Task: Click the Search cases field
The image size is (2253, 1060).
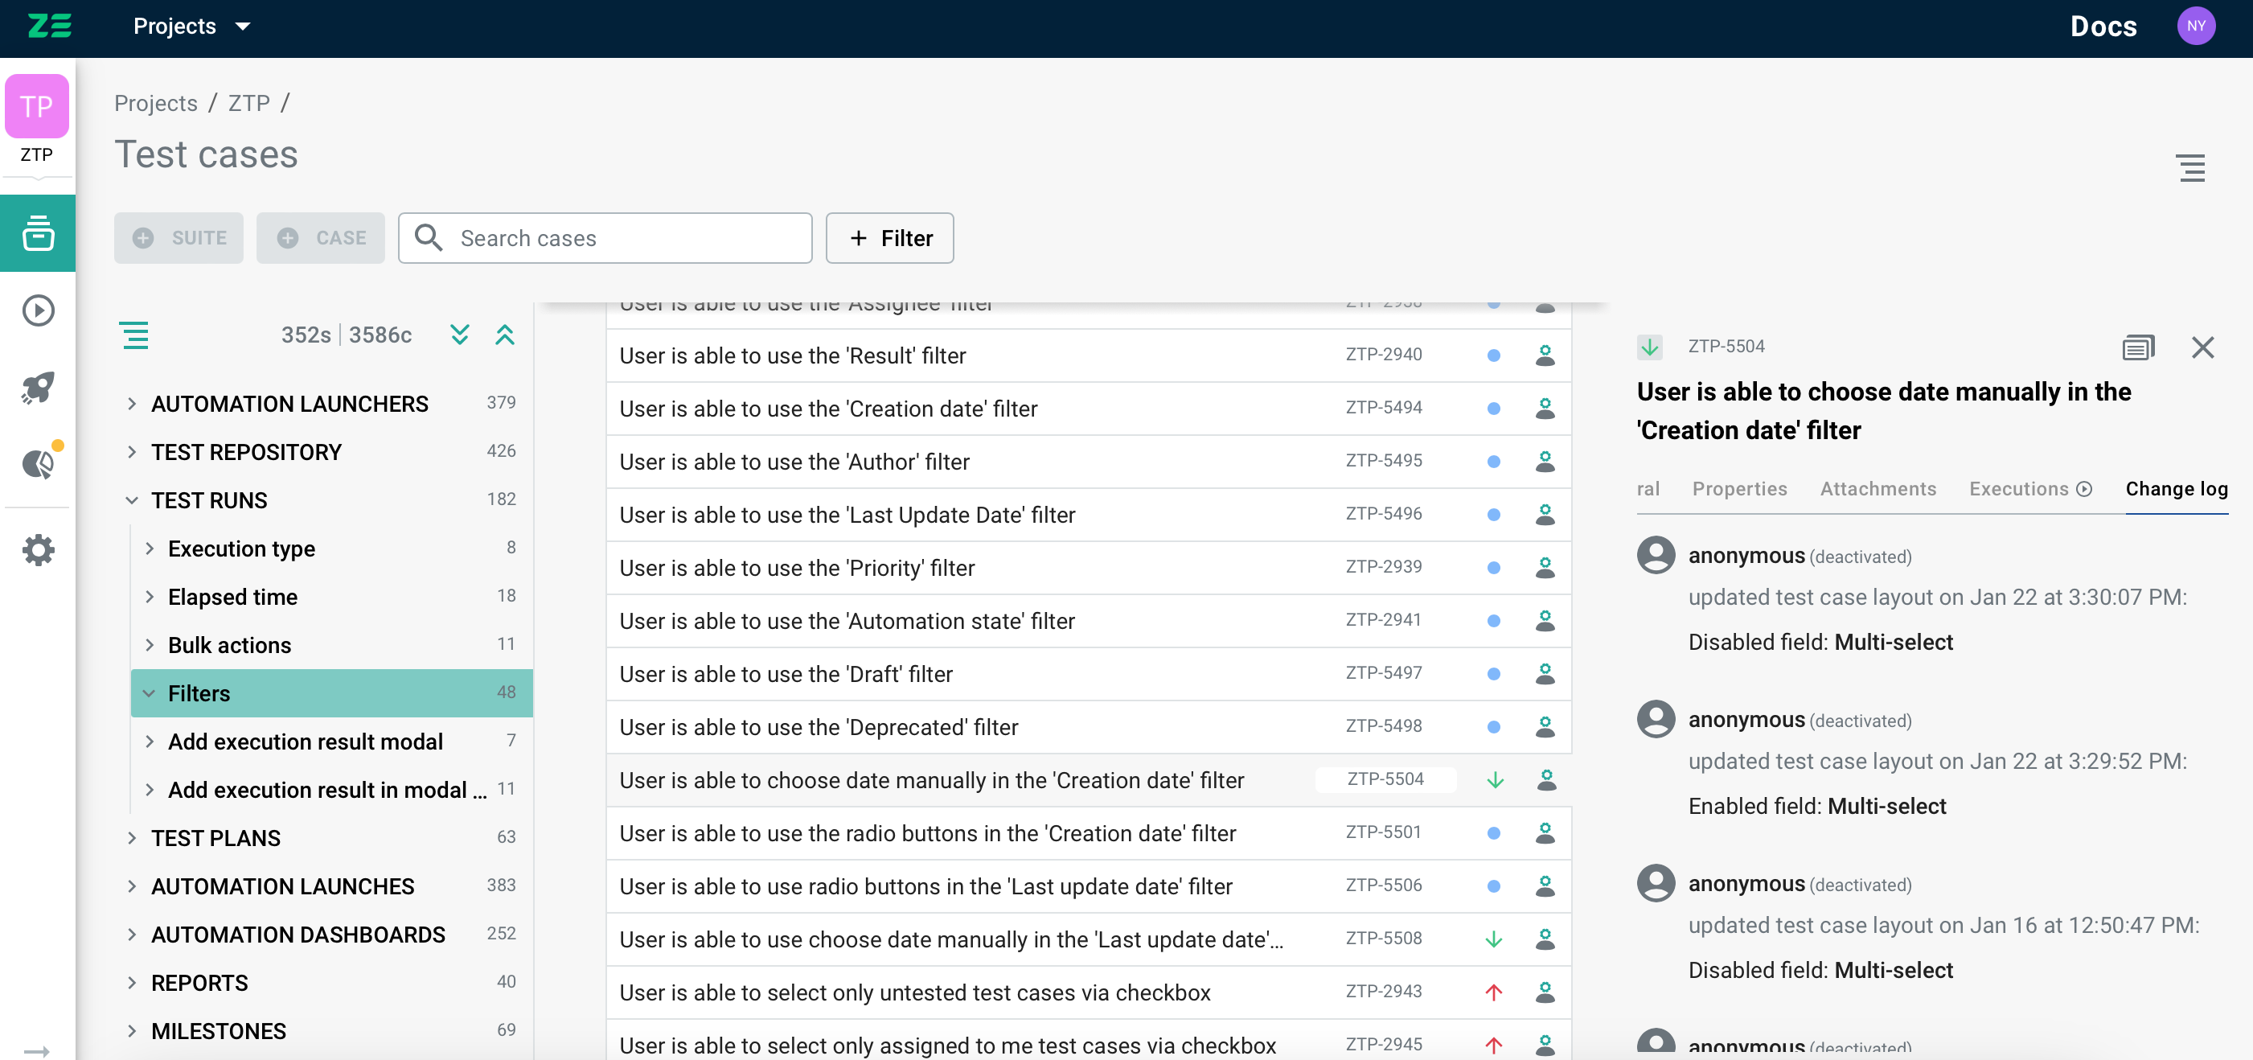Action: point(605,238)
